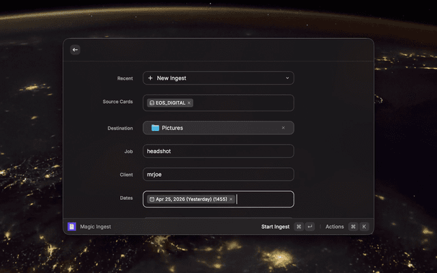Click the plus icon beside New Ingest
This screenshot has height=273, width=437.
click(150, 78)
